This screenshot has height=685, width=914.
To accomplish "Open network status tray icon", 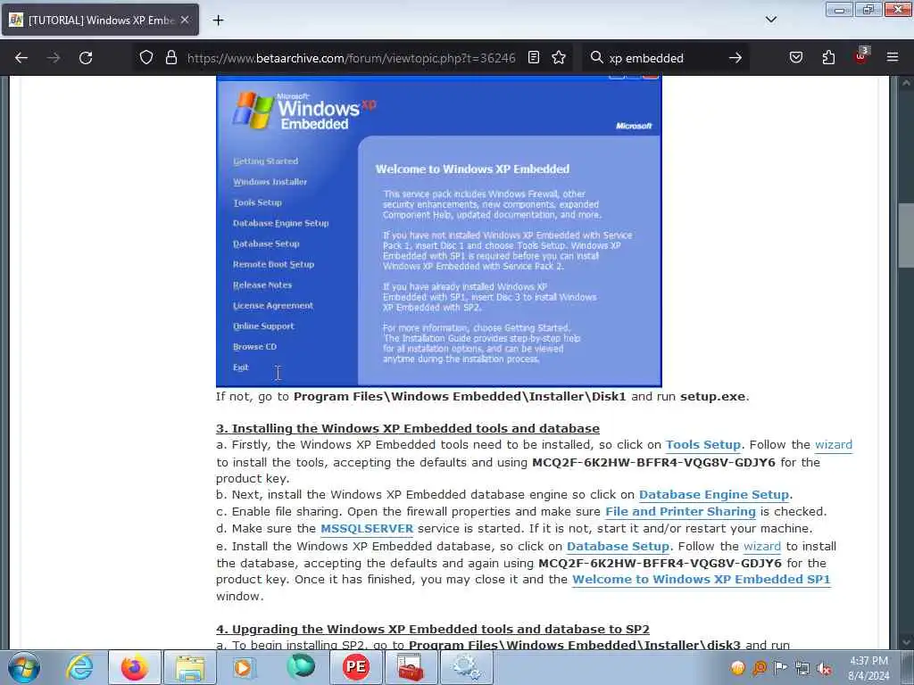I will [x=802, y=668].
